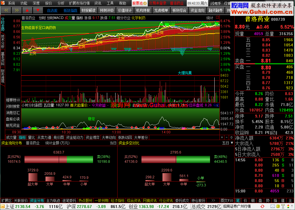Click the 敢死资金 sidebar button

pos(13,125)
